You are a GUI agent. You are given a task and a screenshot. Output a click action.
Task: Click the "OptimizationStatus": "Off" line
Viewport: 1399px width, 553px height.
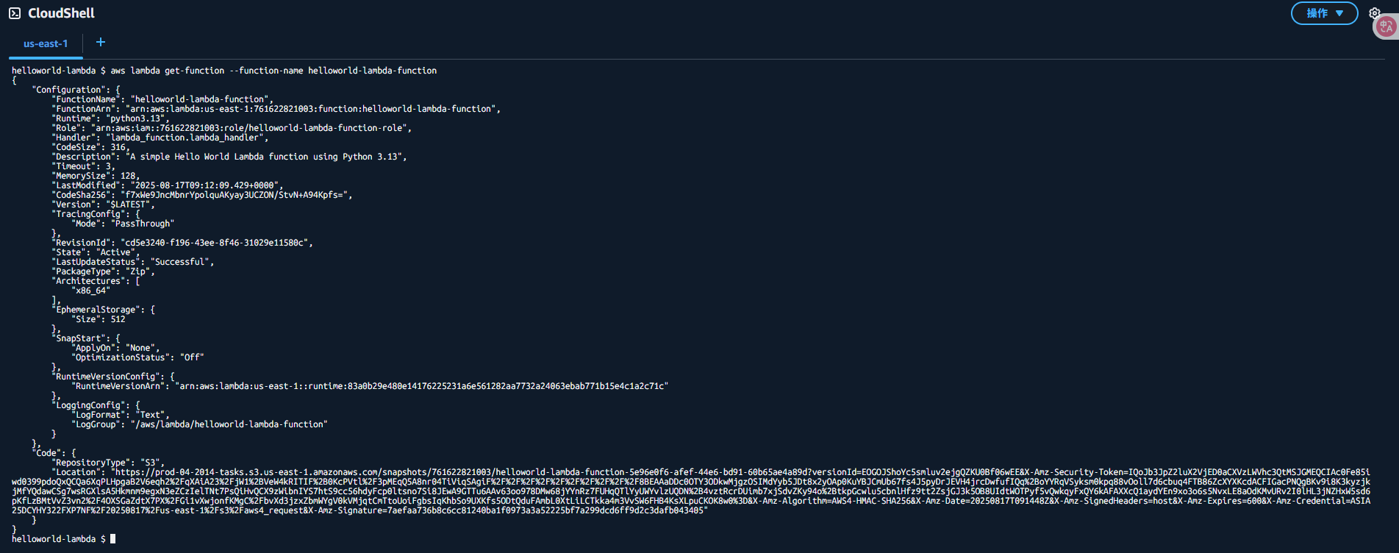tap(137, 357)
